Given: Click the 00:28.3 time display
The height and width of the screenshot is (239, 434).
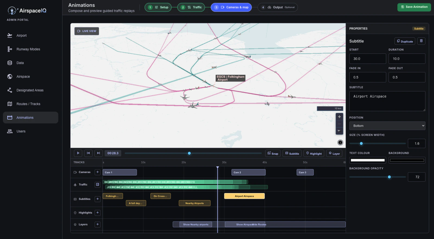Looking at the screenshot, I should [x=113, y=153].
